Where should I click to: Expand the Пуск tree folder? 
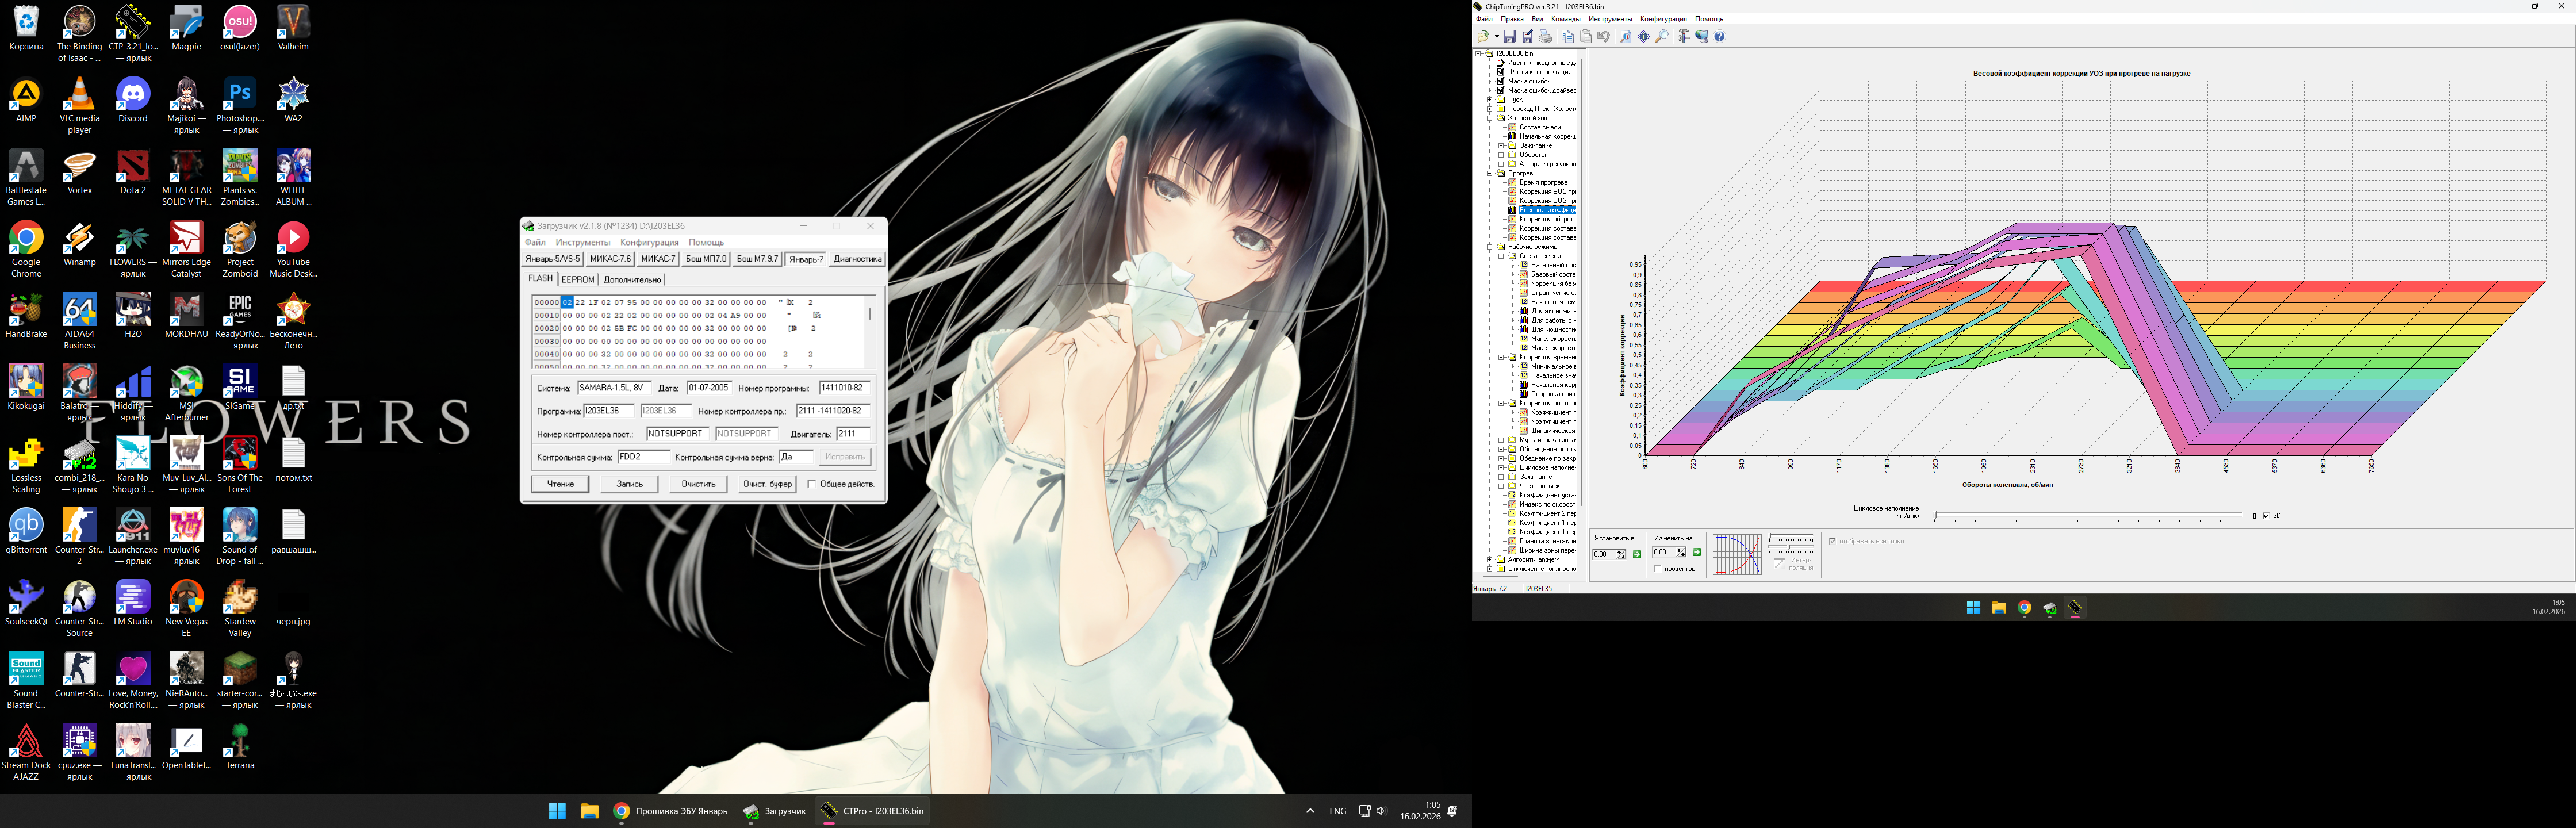click(1490, 100)
